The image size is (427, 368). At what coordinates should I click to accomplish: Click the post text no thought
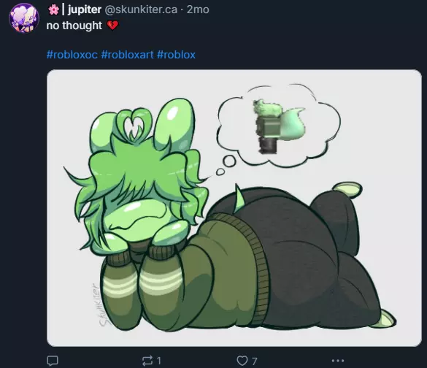(74, 26)
